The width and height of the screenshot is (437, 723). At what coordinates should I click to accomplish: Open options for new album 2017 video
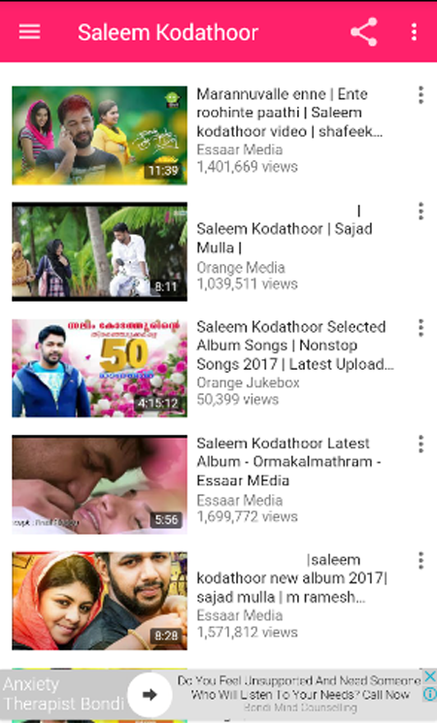pyautogui.click(x=420, y=561)
